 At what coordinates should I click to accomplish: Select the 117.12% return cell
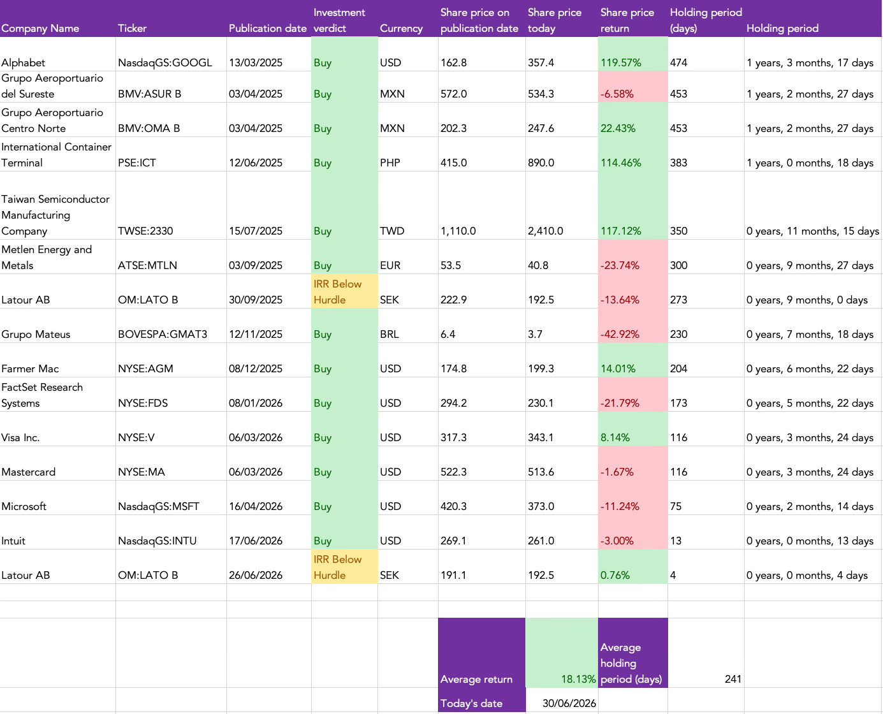click(x=633, y=205)
